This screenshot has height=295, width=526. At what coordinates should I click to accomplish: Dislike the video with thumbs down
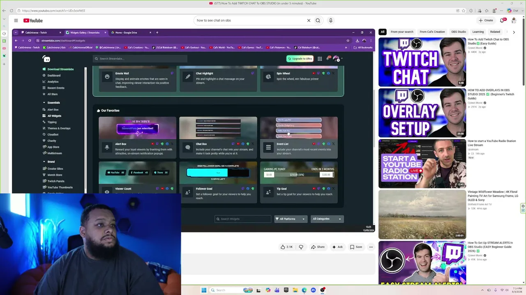coord(301,247)
